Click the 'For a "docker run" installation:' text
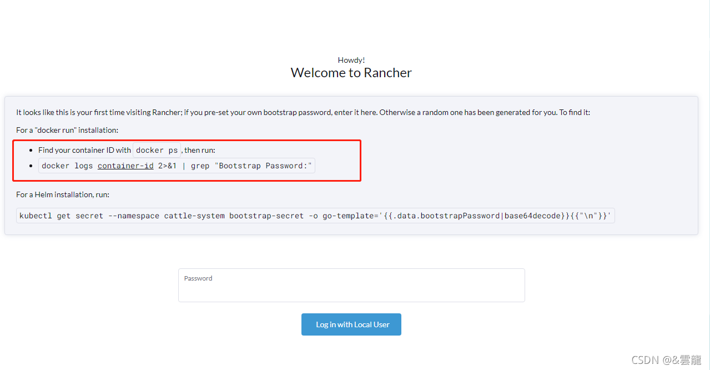Viewport: 710px width, 370px height. [x=67, y=130]
